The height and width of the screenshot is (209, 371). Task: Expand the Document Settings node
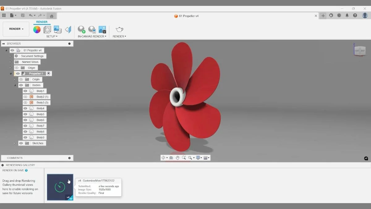coord(10,56)
